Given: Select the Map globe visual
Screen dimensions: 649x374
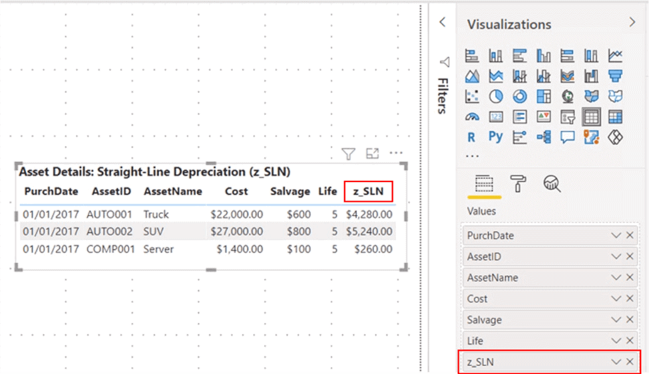Looking at the screenshot, I should tap(568, 96).
